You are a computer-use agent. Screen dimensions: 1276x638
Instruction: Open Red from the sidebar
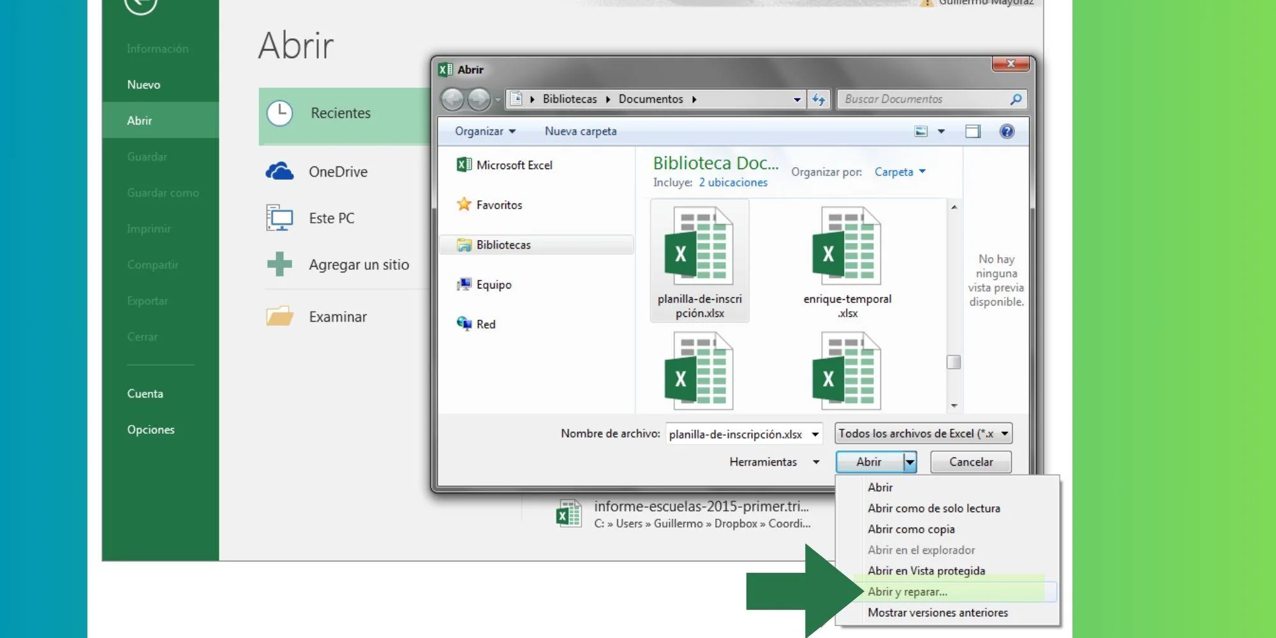[x=463, y=324]
